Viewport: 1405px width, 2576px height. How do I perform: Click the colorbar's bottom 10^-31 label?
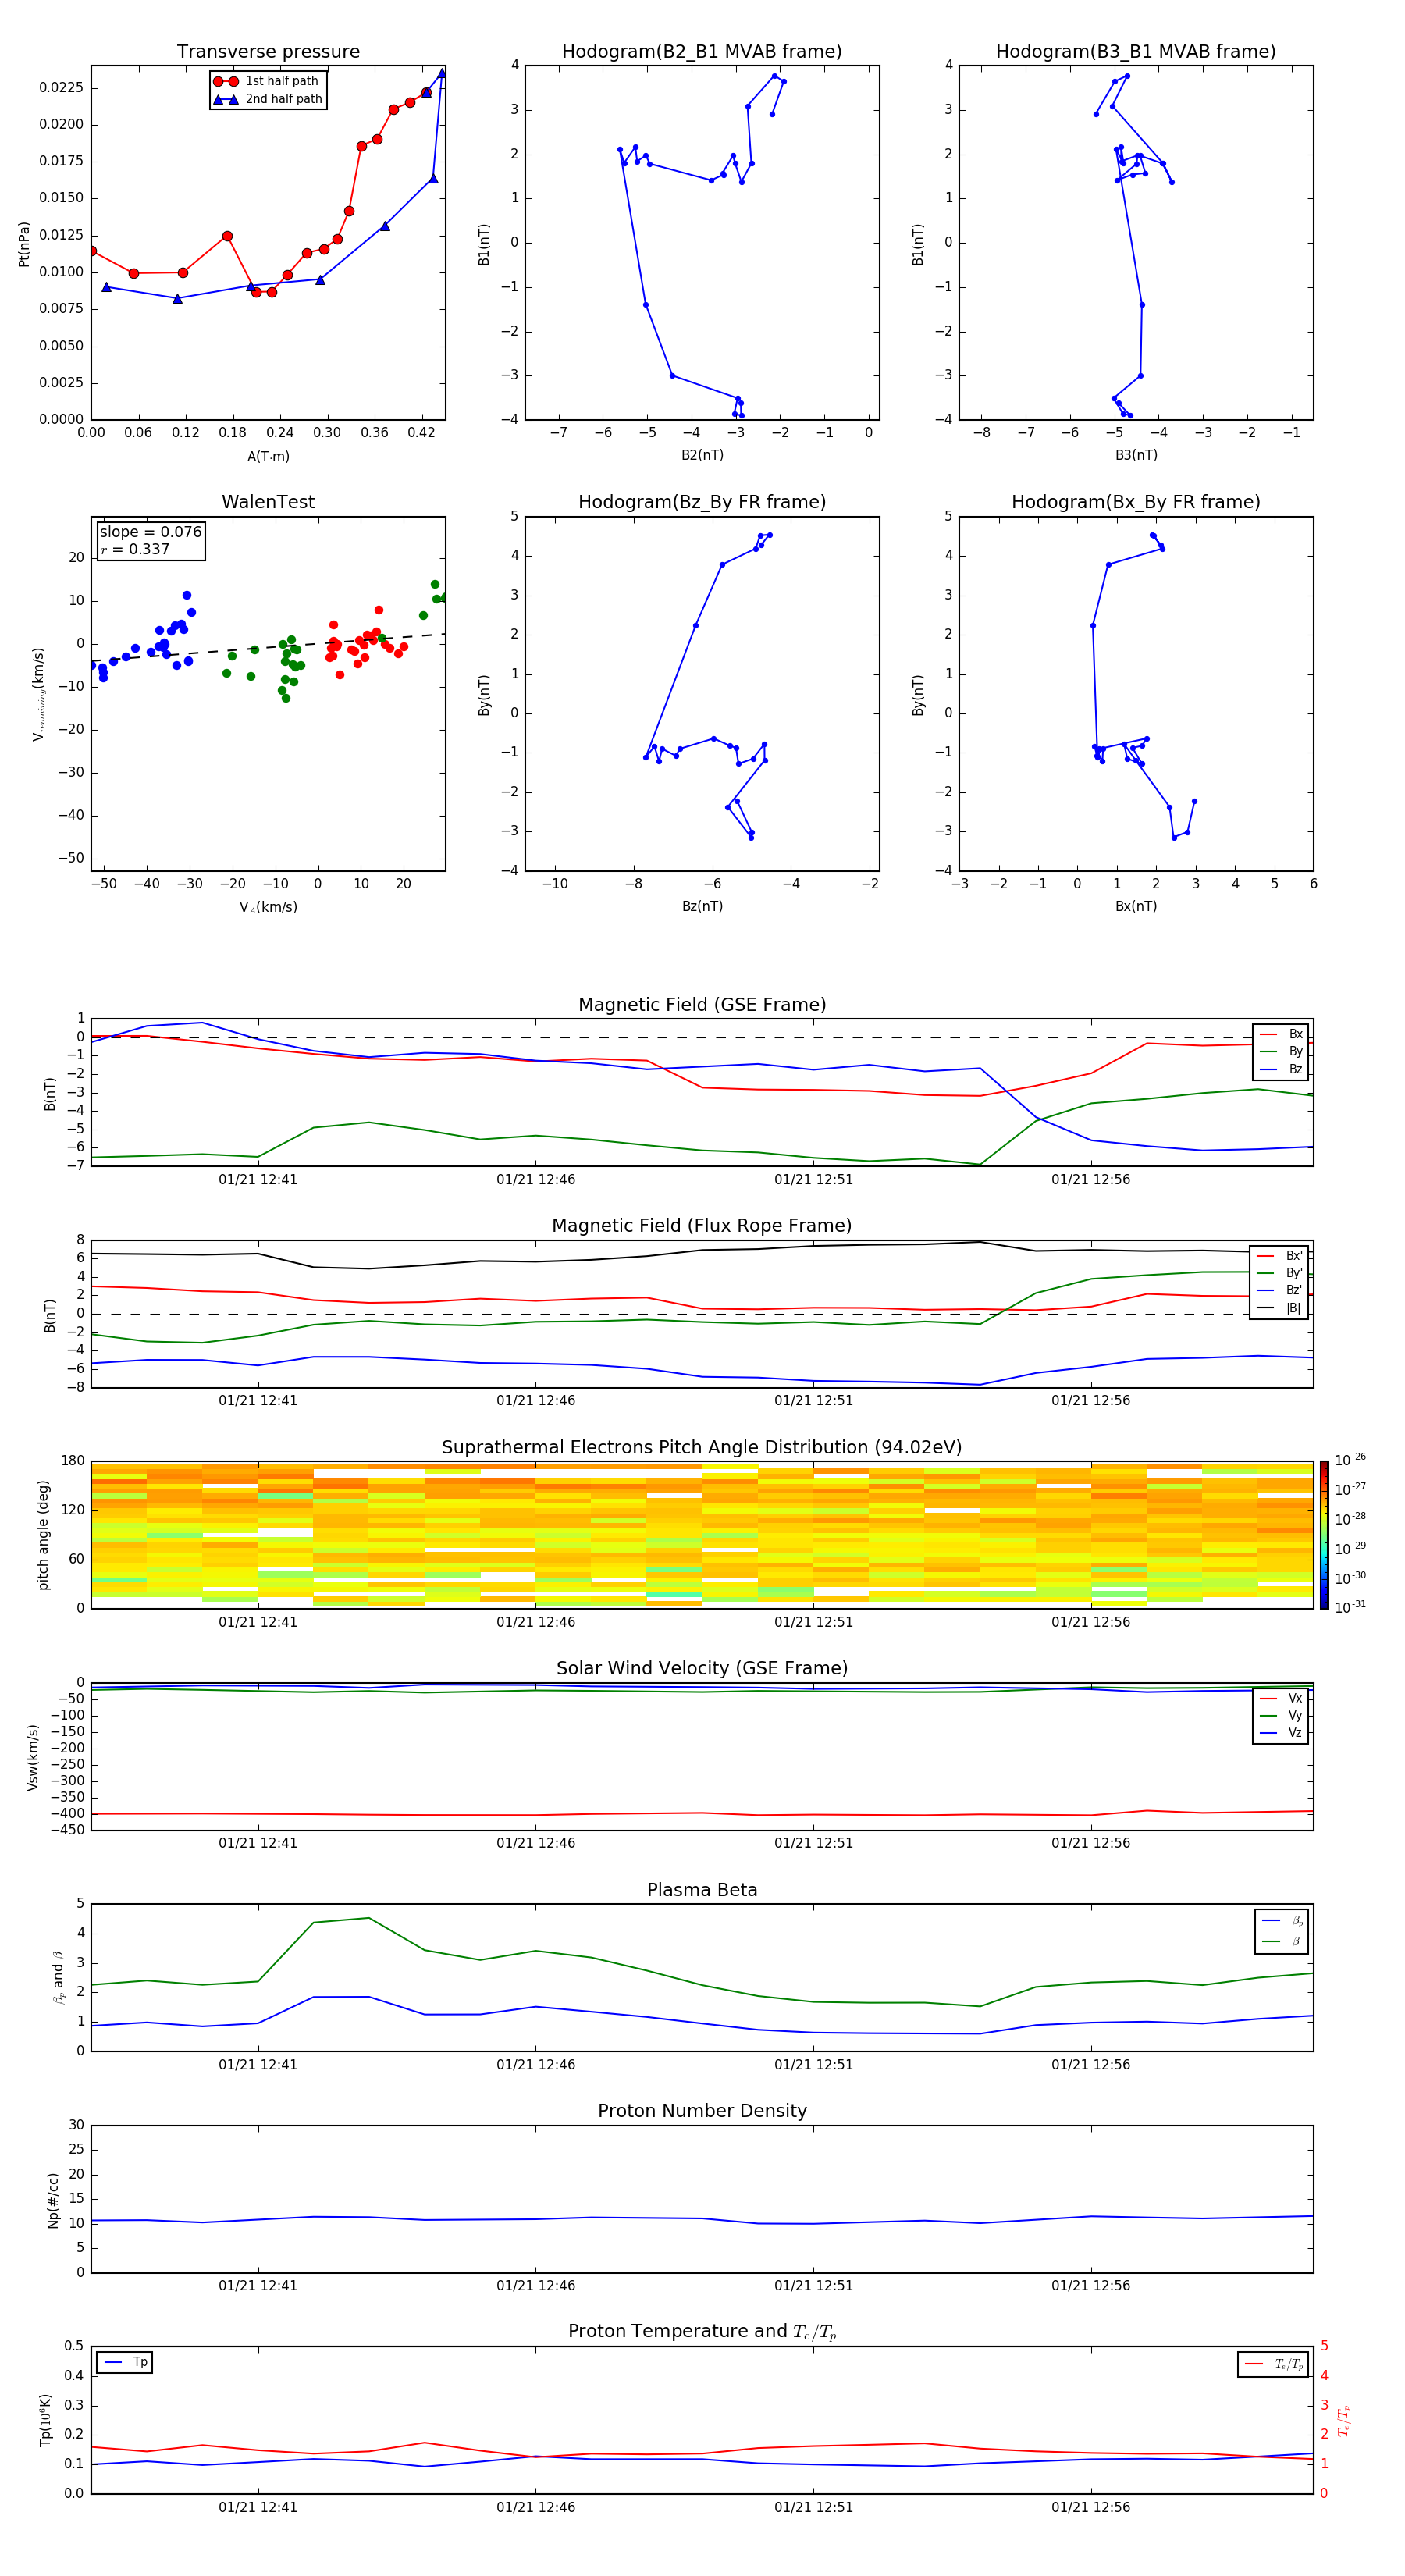(1350, 1607)
